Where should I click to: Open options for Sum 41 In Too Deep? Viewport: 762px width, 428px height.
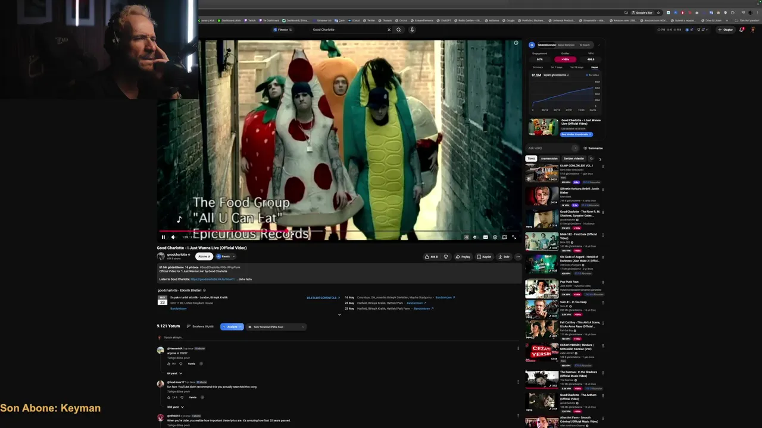tap(603, 303)
